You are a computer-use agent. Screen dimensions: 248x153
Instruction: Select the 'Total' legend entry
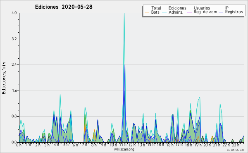tap(156, 8)
